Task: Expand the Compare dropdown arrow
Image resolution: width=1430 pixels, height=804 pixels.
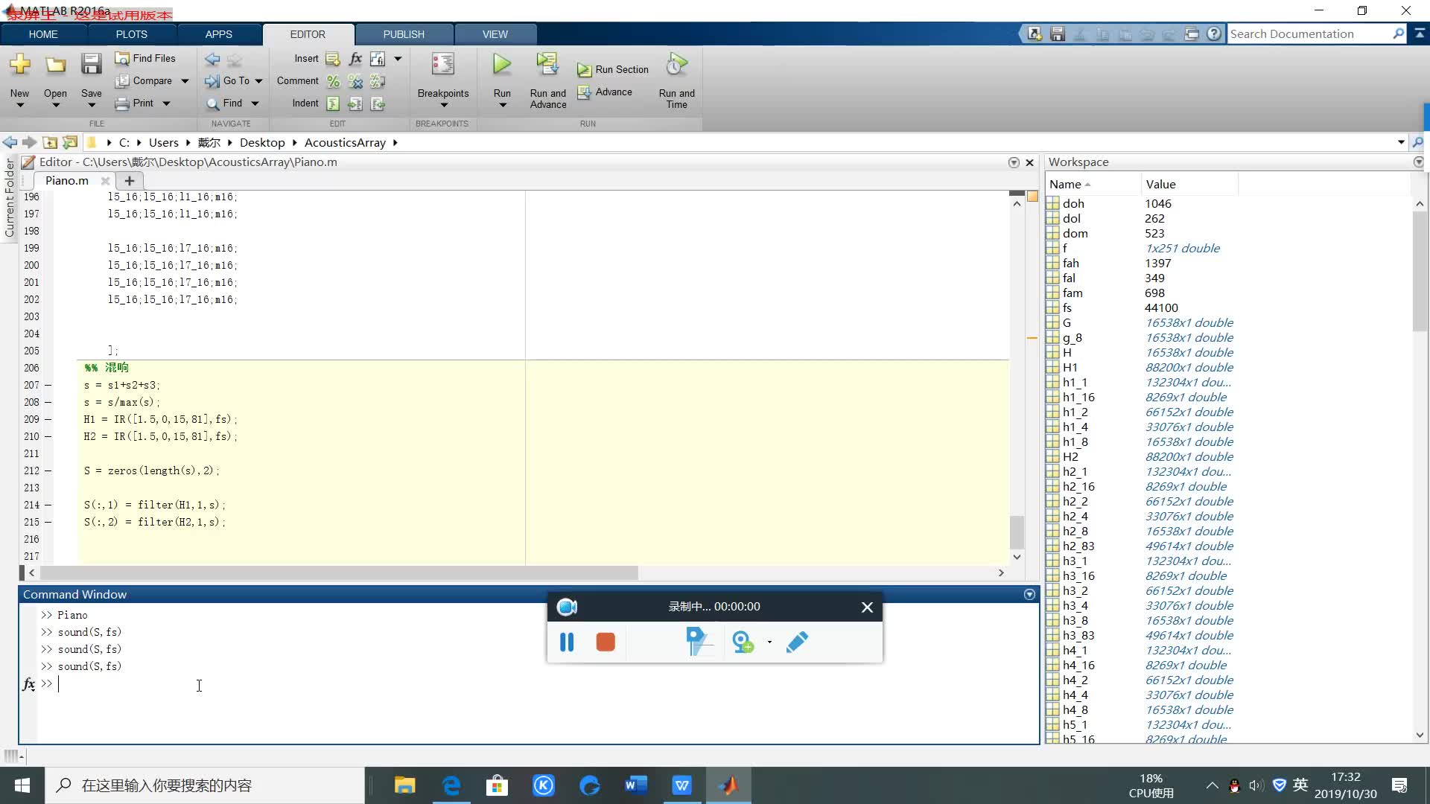Action: pos(185,81)
